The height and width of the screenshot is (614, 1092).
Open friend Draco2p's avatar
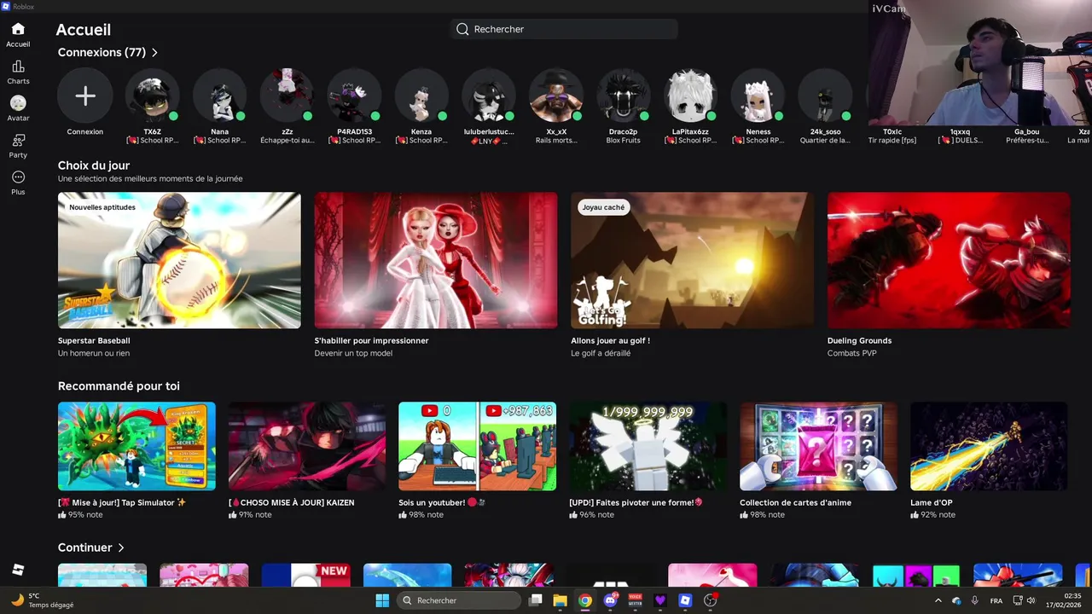pos(624,96)
